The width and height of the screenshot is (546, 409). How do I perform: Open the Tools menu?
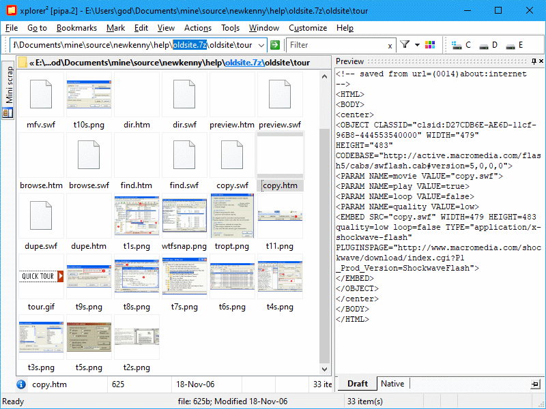(x=230, y=28)
